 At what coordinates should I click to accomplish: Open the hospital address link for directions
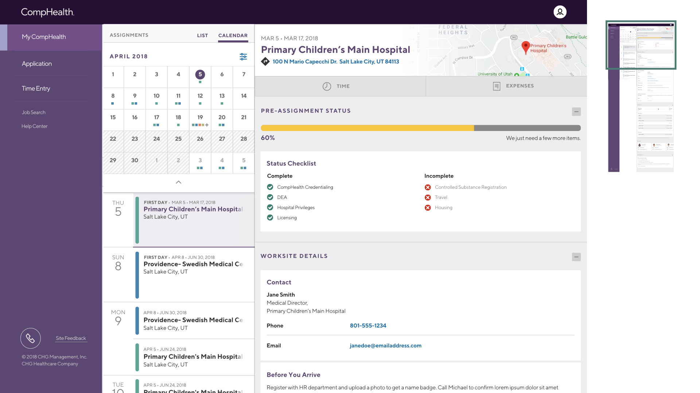coord(336,61)
